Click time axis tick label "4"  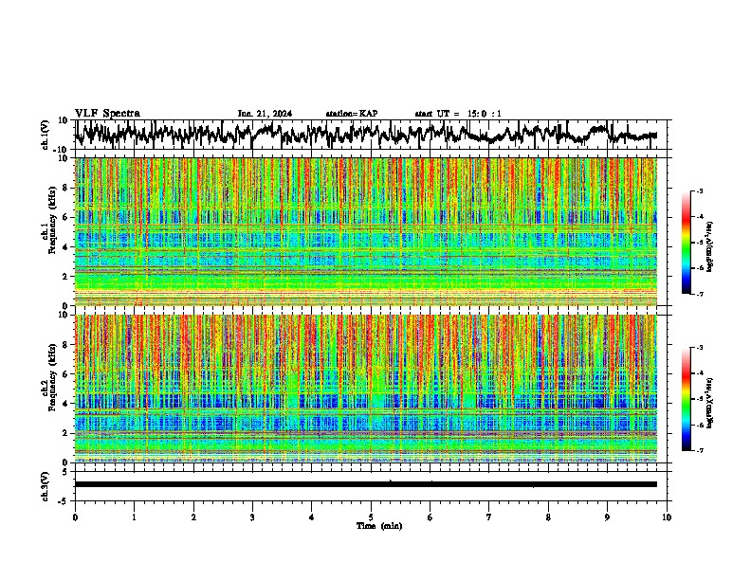(x=311, y=517)
